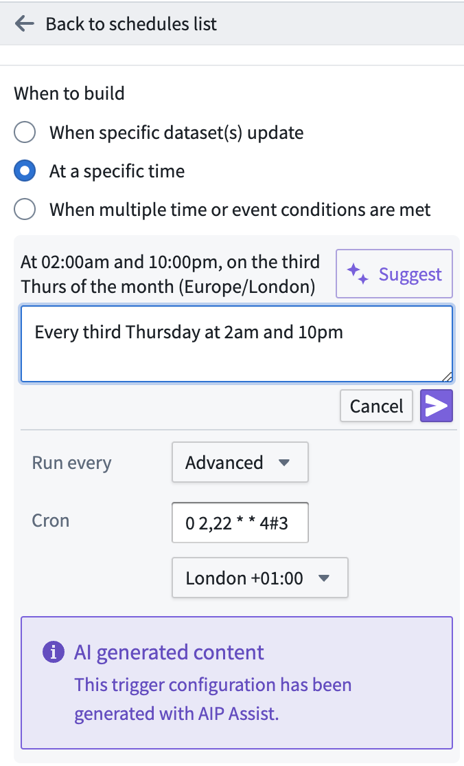The width and height of the screenshot is (464, 766).
Task: Select At a specific time radio
Action: (25, 171)
